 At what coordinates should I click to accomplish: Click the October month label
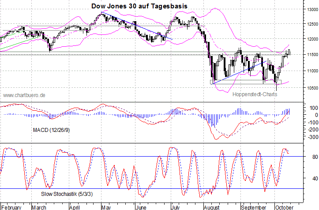click(284, 207)
